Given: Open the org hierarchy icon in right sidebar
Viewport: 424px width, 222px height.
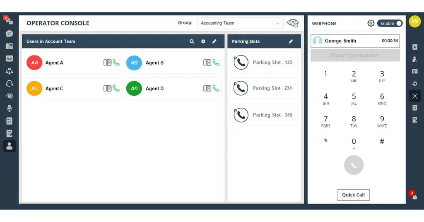Looking at the screenshot, I should click(414, 84).
